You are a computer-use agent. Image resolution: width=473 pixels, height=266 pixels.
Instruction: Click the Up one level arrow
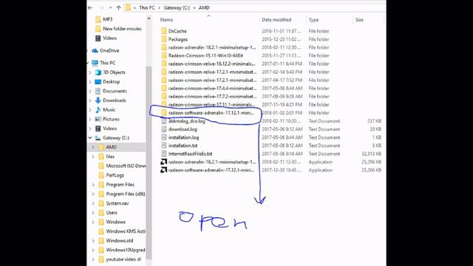[118, 8]
